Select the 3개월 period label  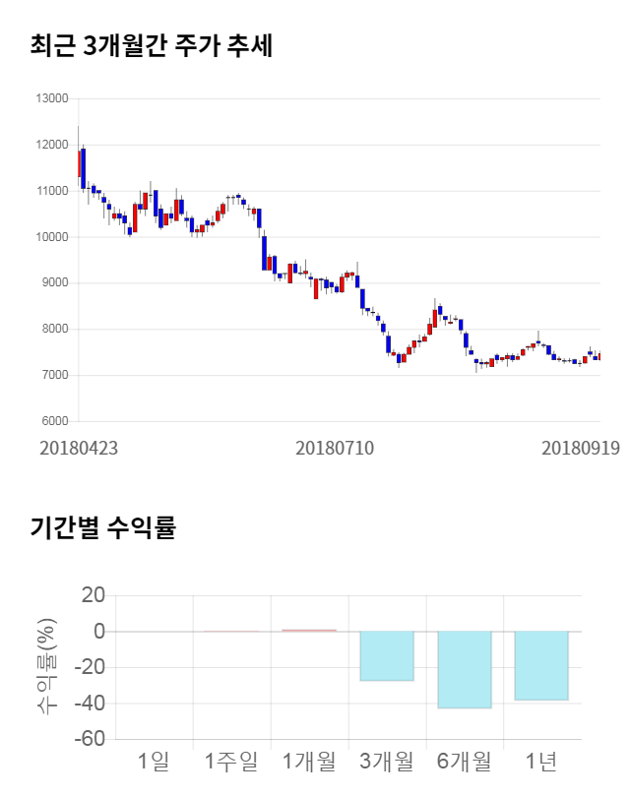pyautogui.click(x=387, y=761)
